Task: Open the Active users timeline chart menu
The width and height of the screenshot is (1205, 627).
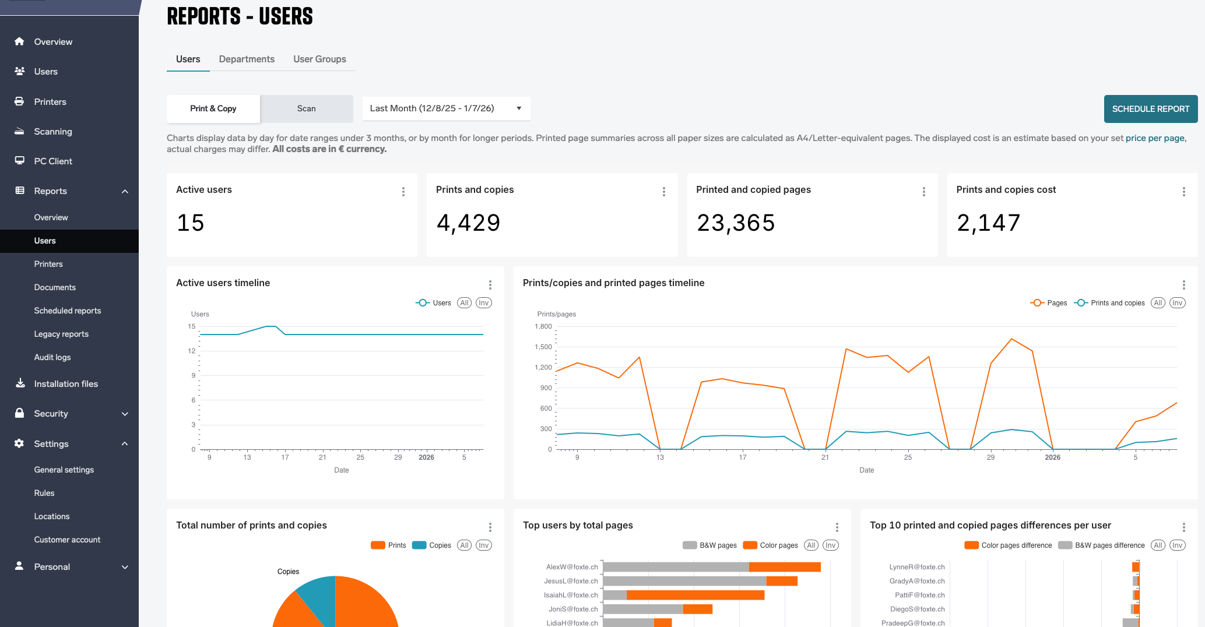Action: 490,285
